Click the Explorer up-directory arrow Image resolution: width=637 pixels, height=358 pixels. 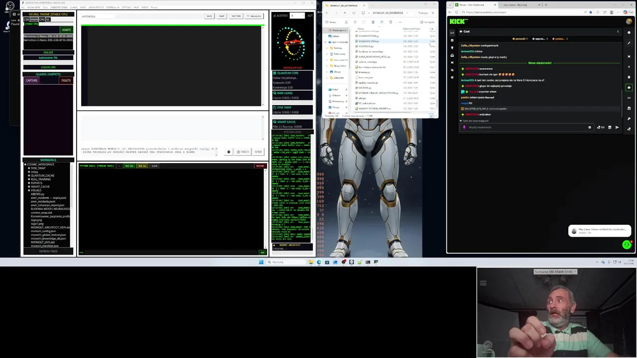tap(345, 13)
